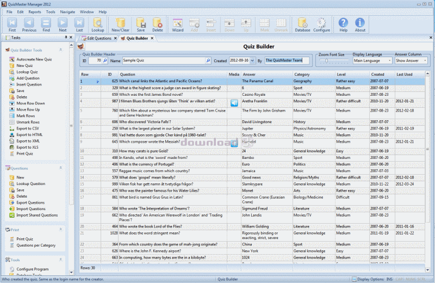Click Move Row Up task
Image resolution: width=435 pixels, height=283 pixels.
28,109
